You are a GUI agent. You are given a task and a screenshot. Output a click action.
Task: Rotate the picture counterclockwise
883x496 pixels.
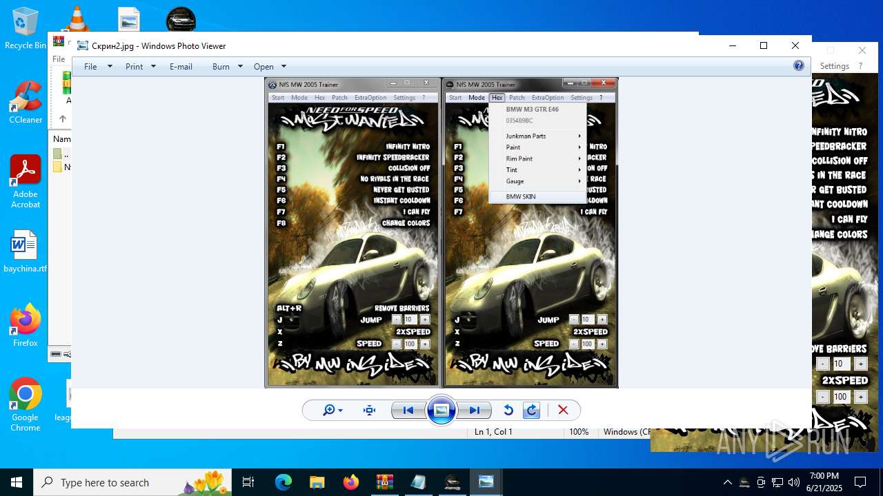508,410
